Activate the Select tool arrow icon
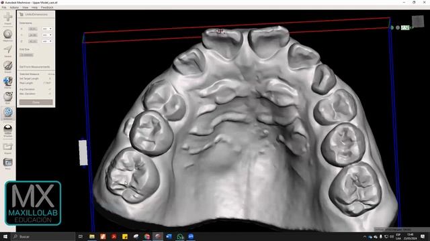430x241 pixels. coord(7,51)
